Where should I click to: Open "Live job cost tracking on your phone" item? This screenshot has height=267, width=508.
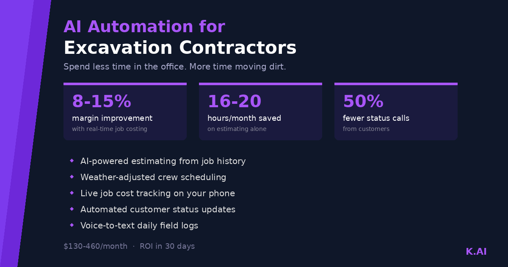[x=157, y=194]
